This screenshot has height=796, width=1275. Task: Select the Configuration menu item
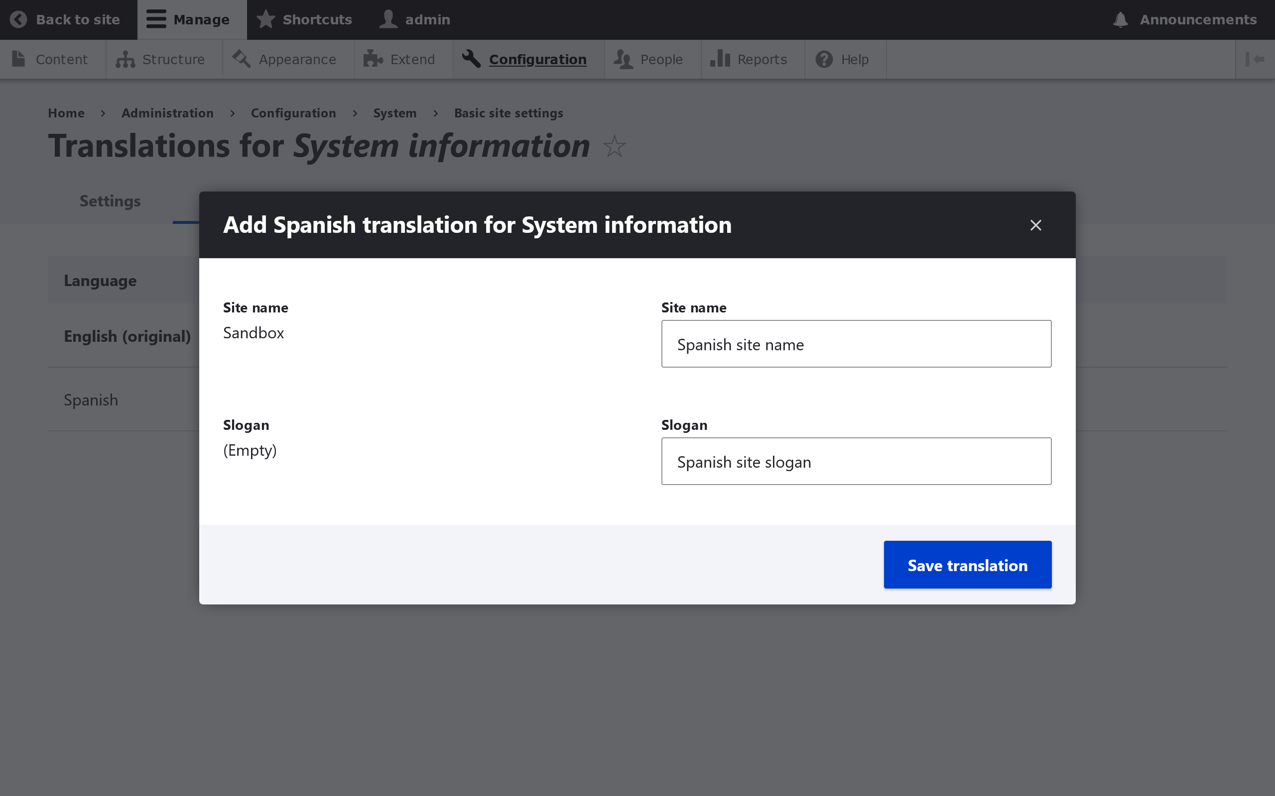tap(536, 60)
